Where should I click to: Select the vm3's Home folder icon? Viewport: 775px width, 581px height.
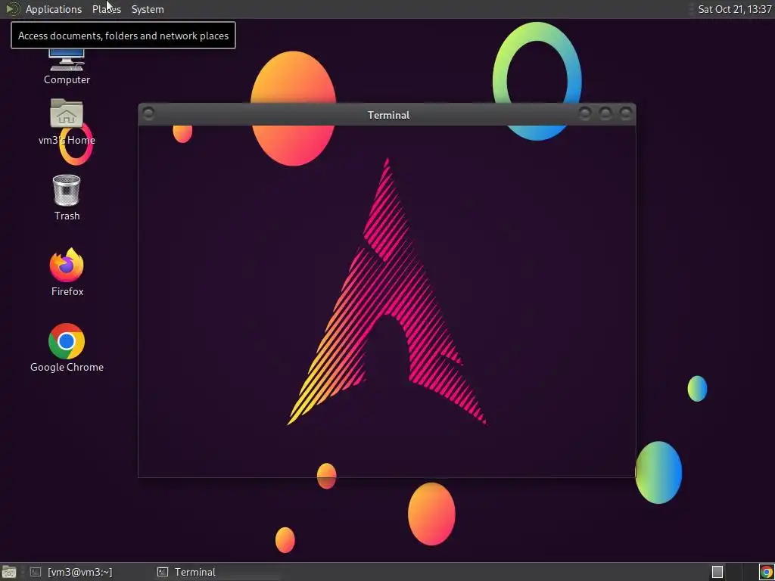tap(67, 122)
